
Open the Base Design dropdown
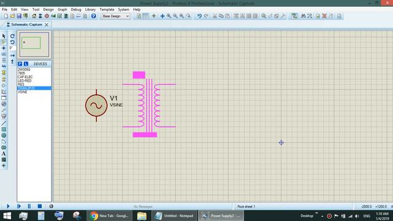click(116, 16)
